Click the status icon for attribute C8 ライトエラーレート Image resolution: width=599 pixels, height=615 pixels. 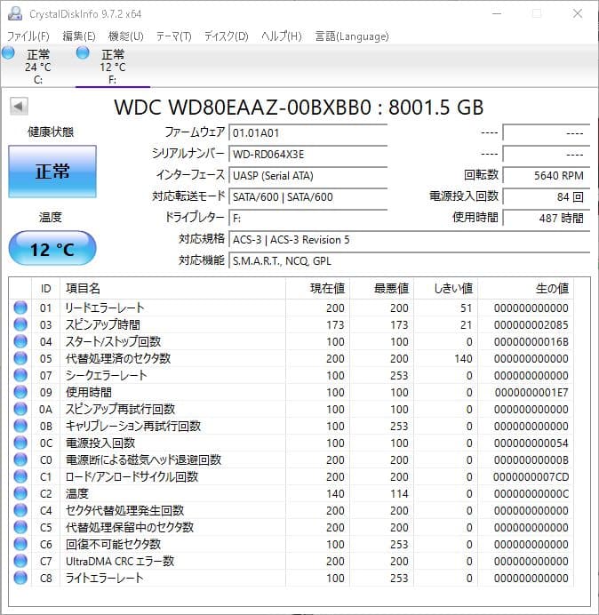[20, 578]
